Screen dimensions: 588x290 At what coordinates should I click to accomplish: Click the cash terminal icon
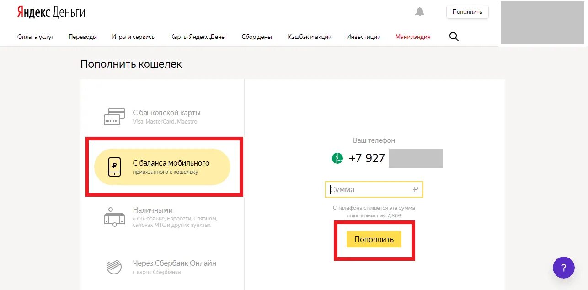tap(114, 217)
